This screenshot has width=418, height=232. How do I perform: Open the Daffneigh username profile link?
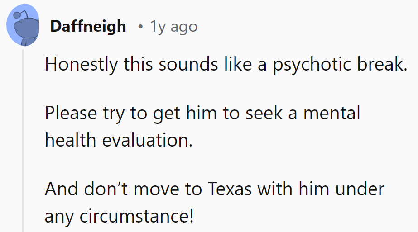(x=88, y=26)
